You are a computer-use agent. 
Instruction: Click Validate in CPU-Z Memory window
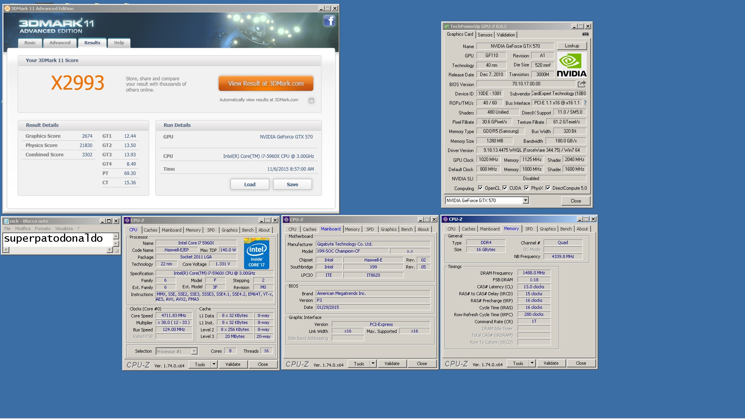point(551,363)
